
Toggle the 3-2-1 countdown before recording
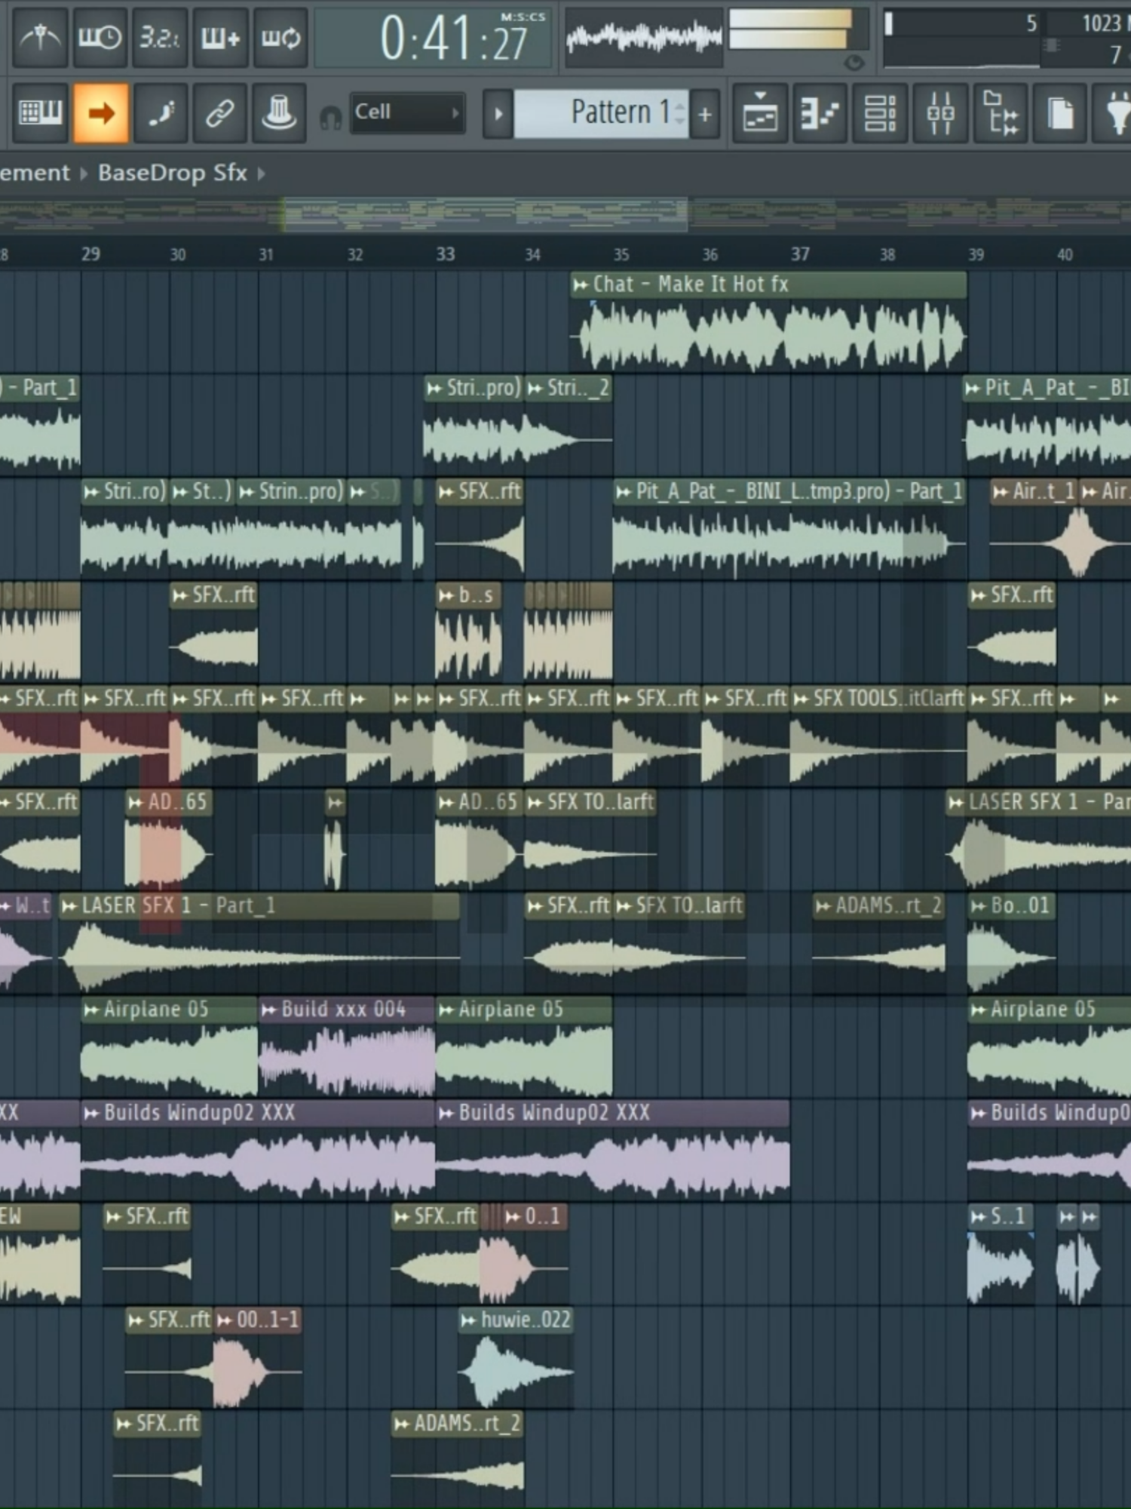[160, 36]
